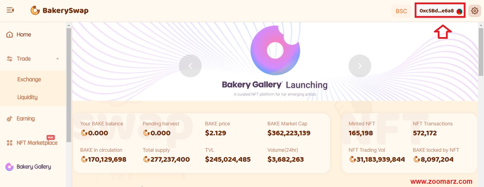The image size is (484, 187).
Task: Click the Home house icon
Action: 10,35
